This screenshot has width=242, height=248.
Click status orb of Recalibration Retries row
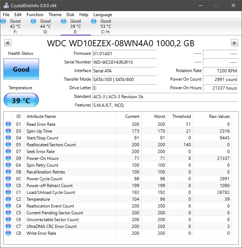(x=8, y=172)
